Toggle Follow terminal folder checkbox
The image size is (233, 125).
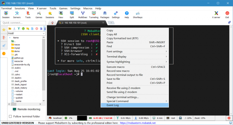10,116
